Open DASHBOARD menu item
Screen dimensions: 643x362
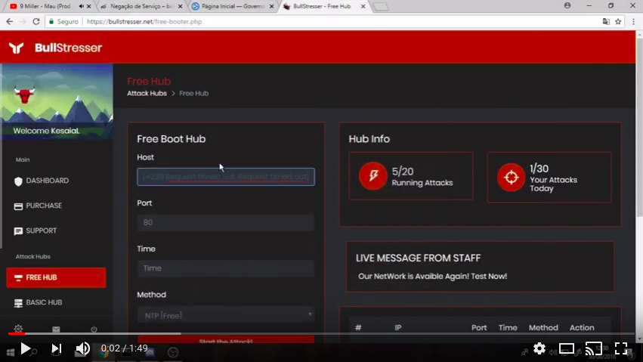[x=47, y=181]
